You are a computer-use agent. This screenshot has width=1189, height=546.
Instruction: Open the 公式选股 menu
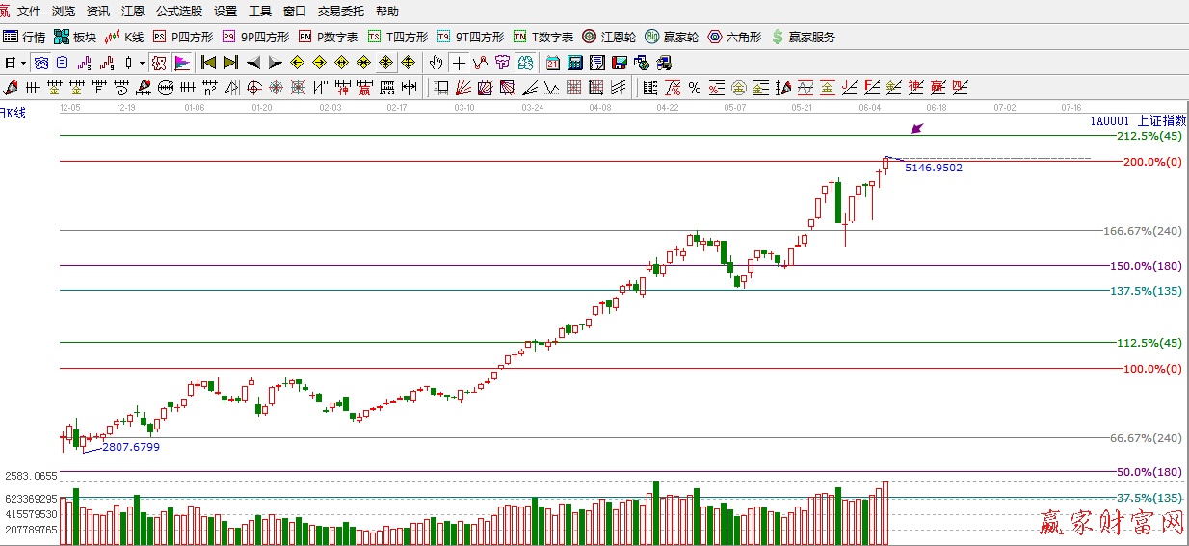(x=178, y=12)
